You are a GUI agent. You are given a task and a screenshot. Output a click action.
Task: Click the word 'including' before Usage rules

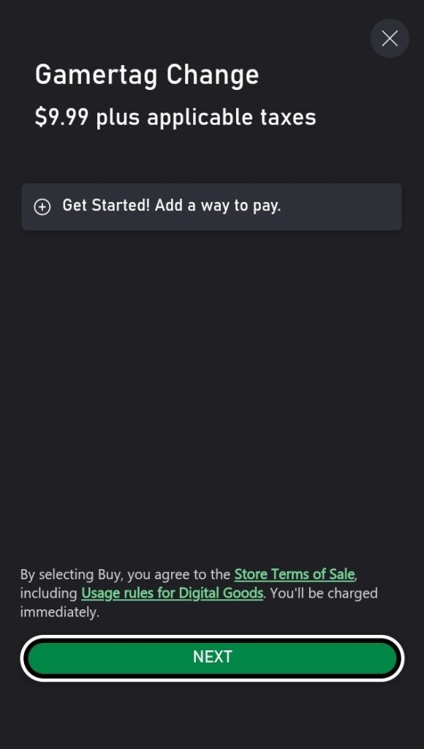(x=49, y=593)
